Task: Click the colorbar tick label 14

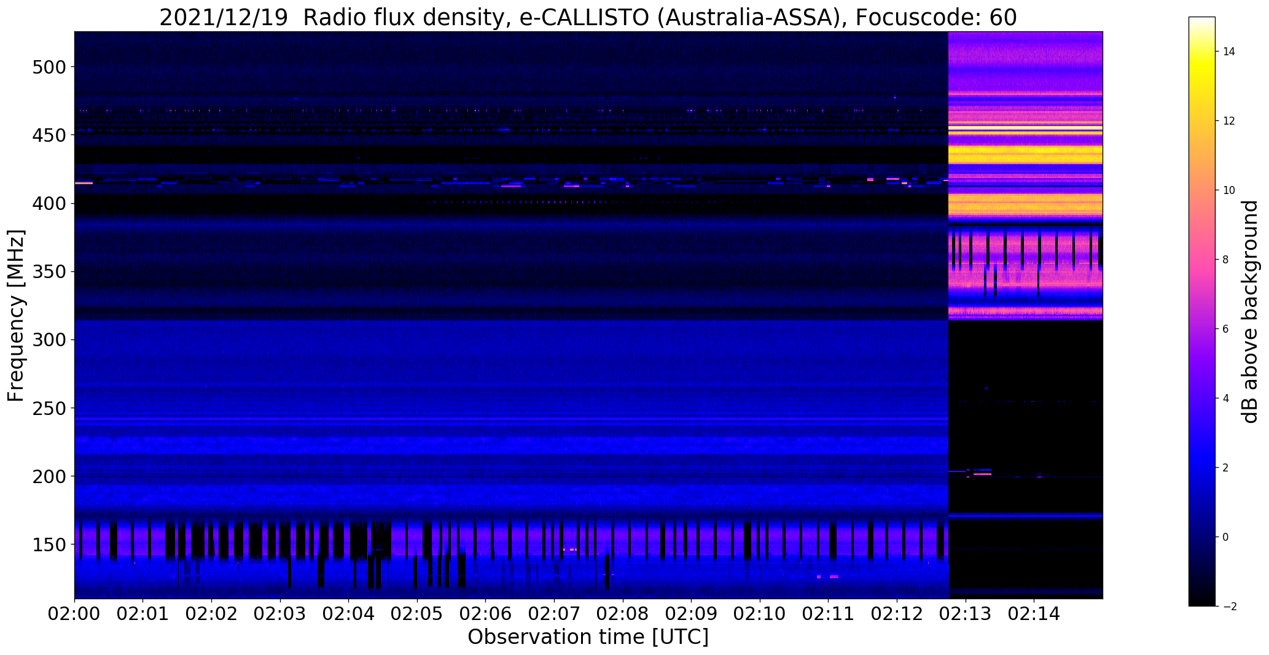Action: [1229, 52]
